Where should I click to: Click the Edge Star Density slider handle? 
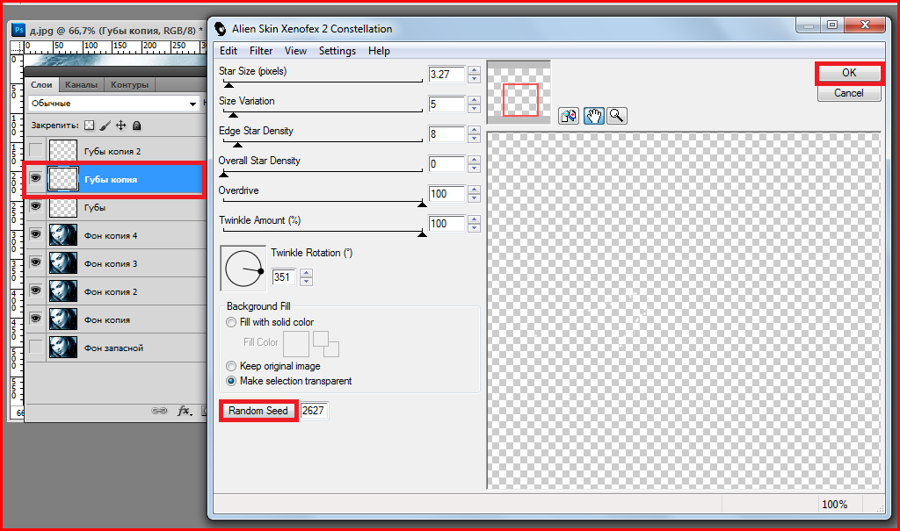(237, 145)
